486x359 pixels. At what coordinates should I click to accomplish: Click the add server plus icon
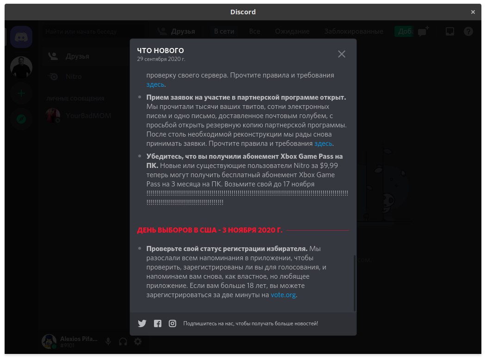[21, 93]
